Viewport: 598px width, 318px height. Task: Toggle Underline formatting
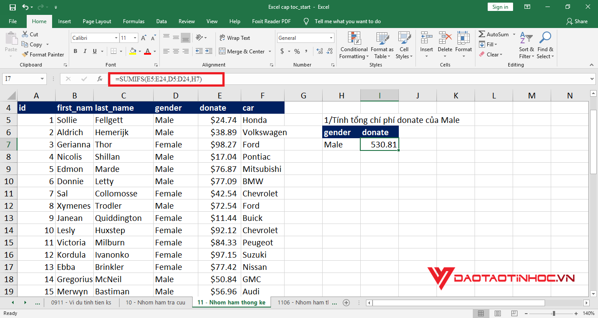click(x=95, y=51)
